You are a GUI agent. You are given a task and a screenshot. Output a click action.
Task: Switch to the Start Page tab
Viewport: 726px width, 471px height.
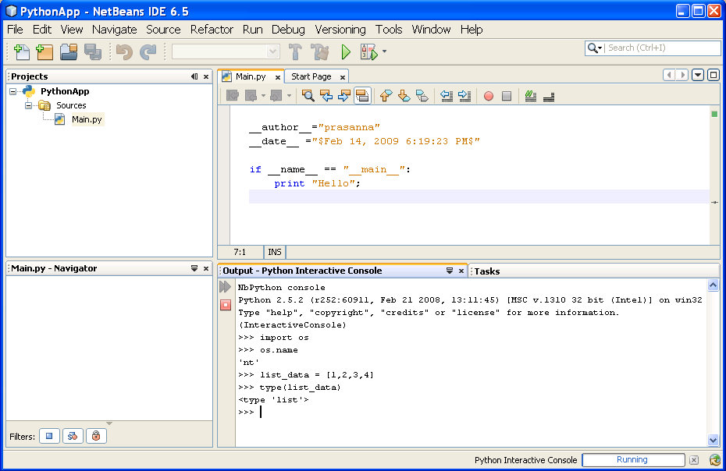pyautogui.click(x=311, y=76)
